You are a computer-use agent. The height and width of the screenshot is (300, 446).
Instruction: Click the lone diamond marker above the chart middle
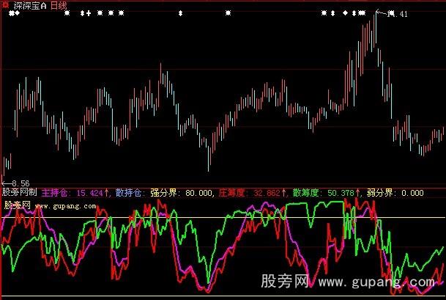tap(180, 13)
